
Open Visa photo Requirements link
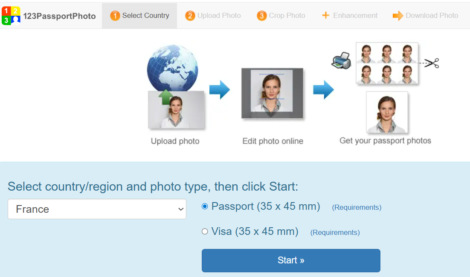click(x=335, y=232)
